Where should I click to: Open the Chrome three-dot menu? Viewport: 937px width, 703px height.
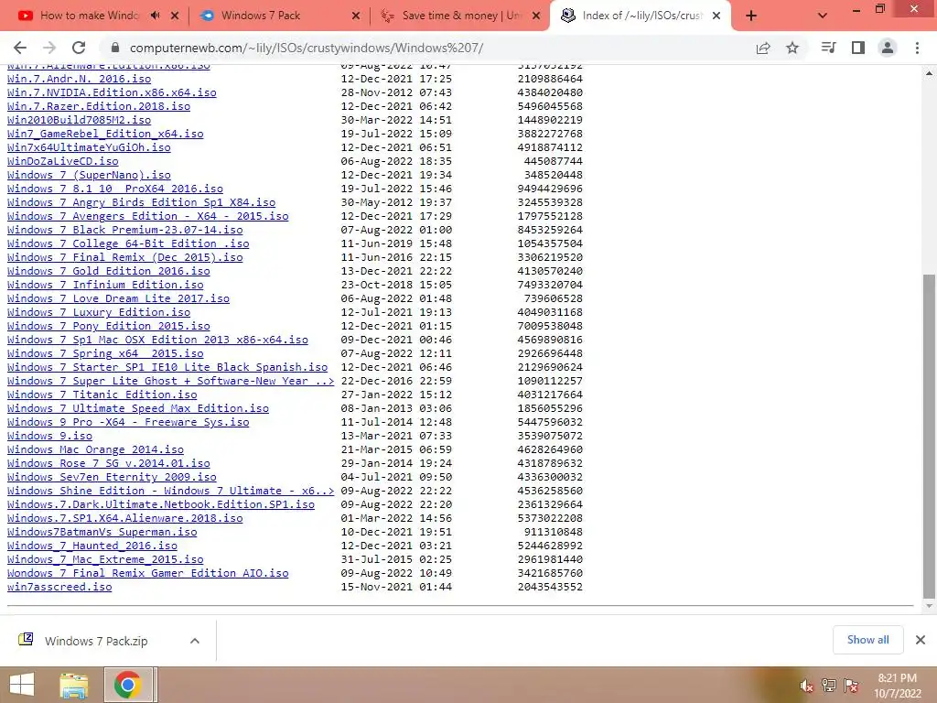917,48
